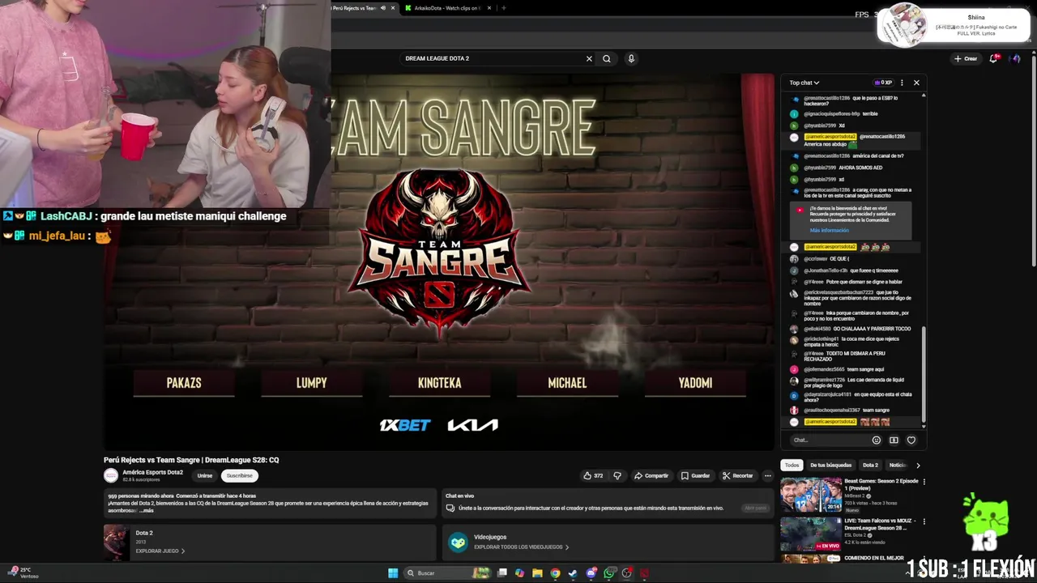Click the Chat message input field
The height and width of the screenshot is (583, 1037).
pyautogui.click(x=830, y=440)
